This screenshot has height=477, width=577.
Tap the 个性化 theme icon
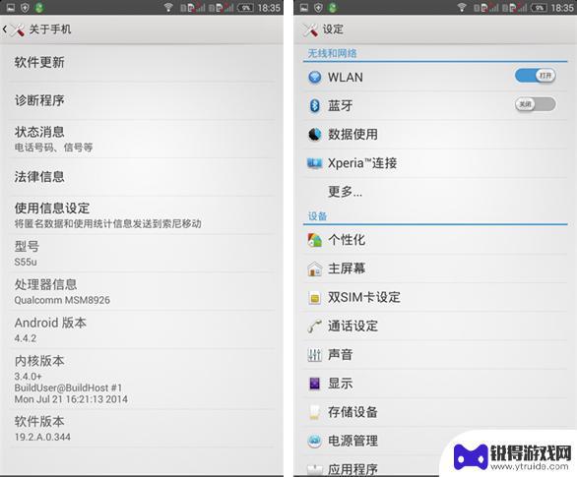click(315, 240)
